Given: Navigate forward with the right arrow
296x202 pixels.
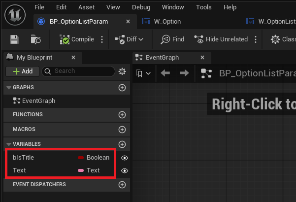Looking at the screenshot, I should [x=184, y=73].
